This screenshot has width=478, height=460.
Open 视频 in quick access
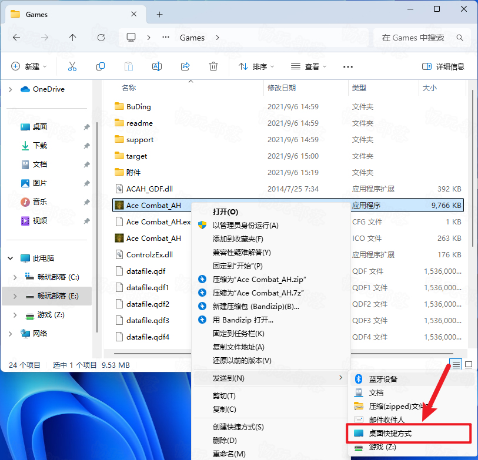(x=34, y=220)
